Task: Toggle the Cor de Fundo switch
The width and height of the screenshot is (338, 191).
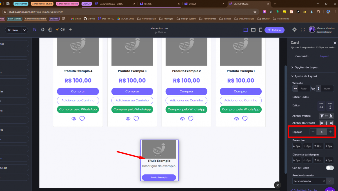Action: click(330, 168)
